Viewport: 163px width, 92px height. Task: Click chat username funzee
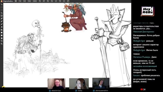(x=137, y=75)
